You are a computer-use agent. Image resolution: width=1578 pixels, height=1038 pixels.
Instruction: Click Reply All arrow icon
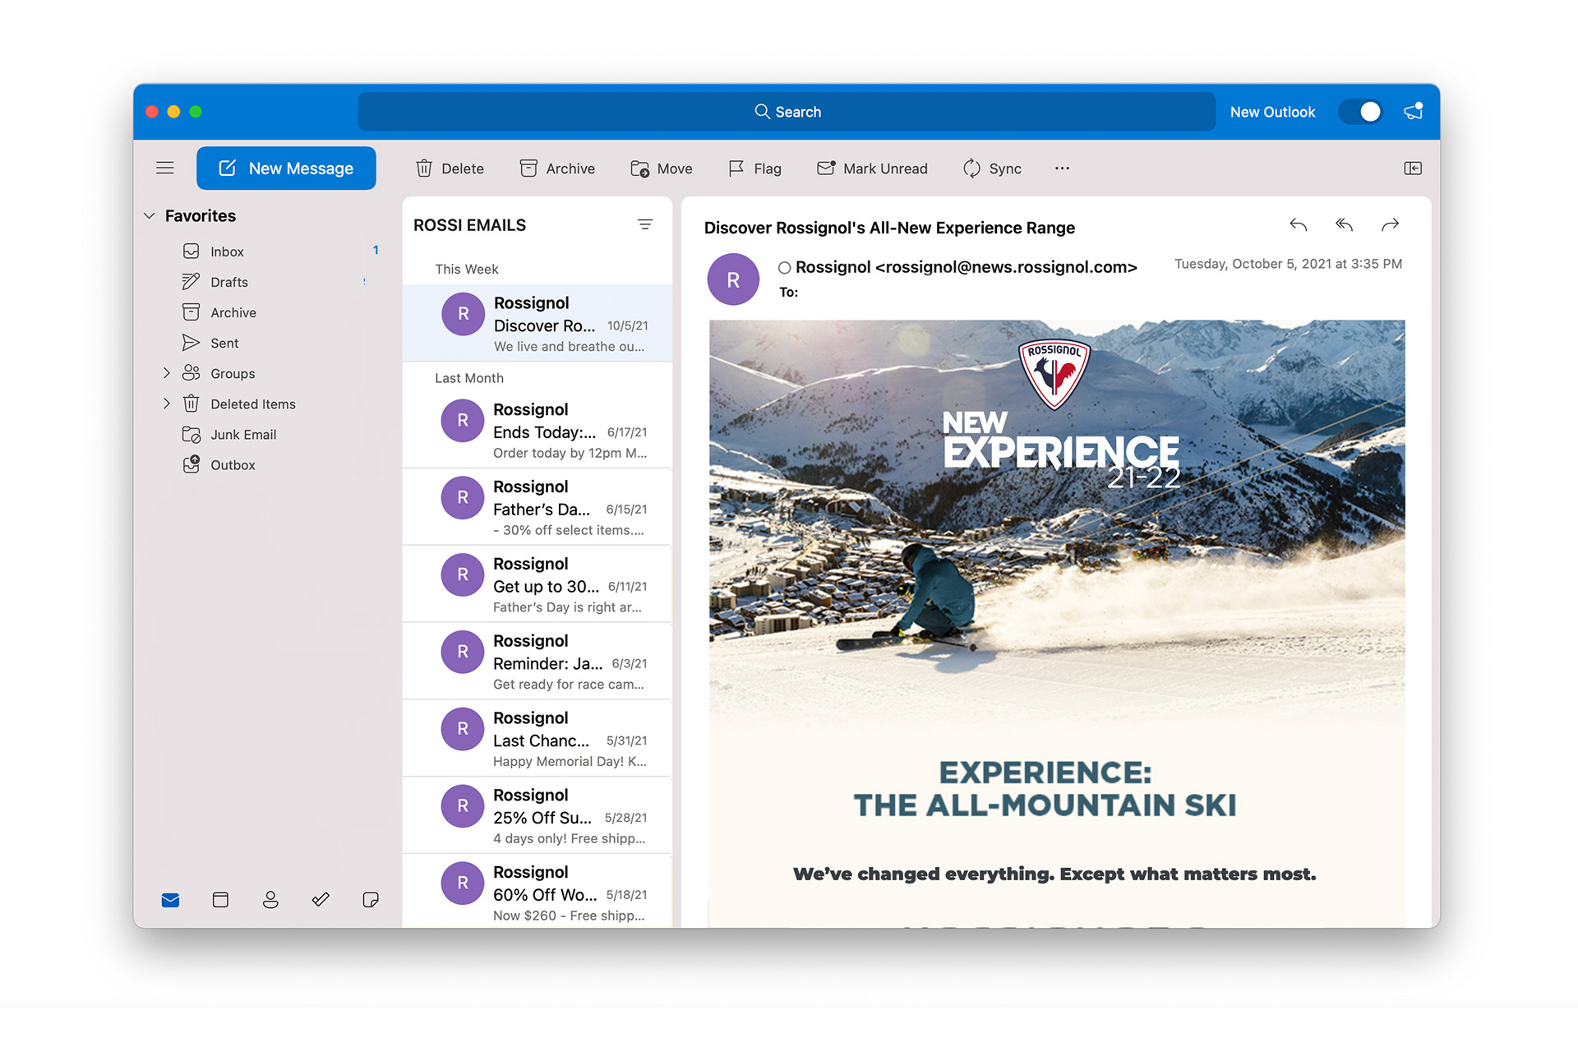coord(1344,225)
